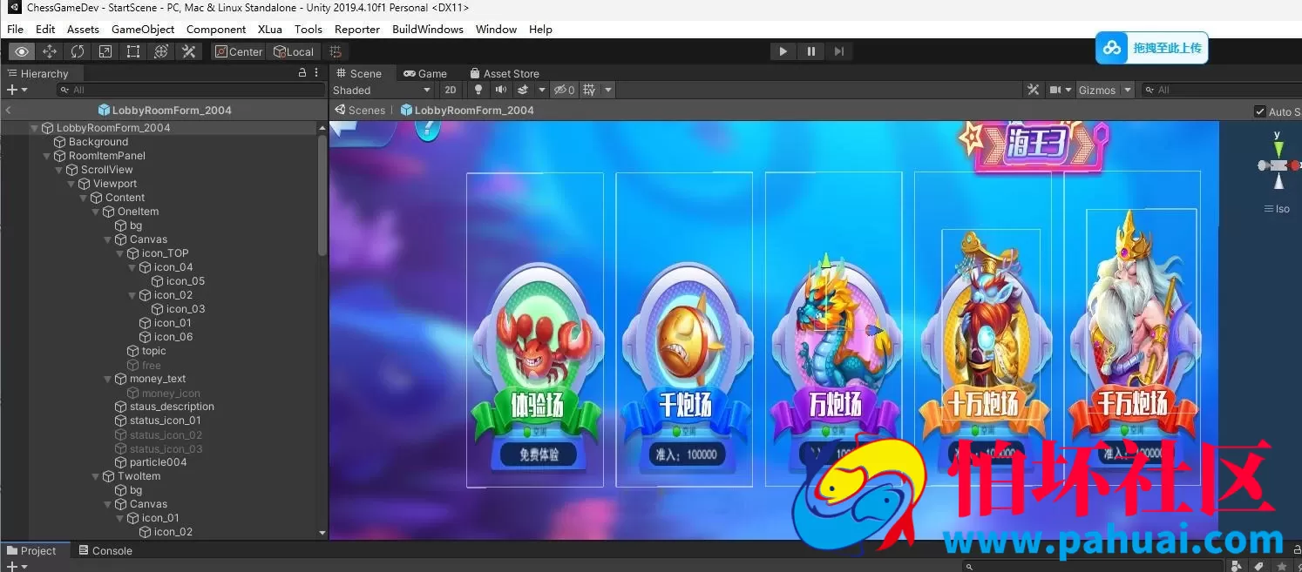The height and width of the screenshot is (572, 1302).
Task: Click the Pause button
Action: click(x=810, y=51)
